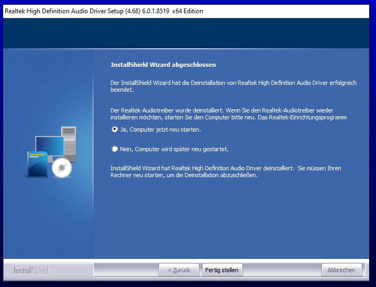Go back with the '< Zurück' button

click(x=179, y=270)
